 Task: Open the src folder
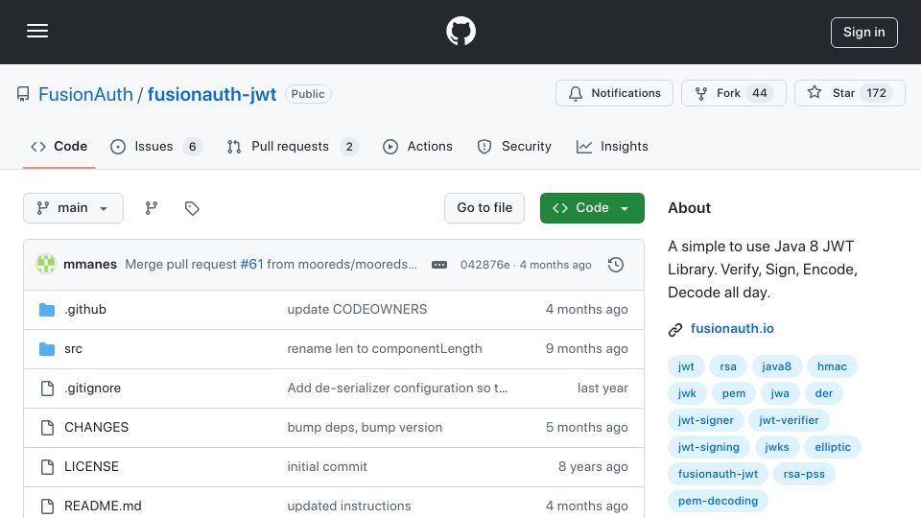point(73,349)
